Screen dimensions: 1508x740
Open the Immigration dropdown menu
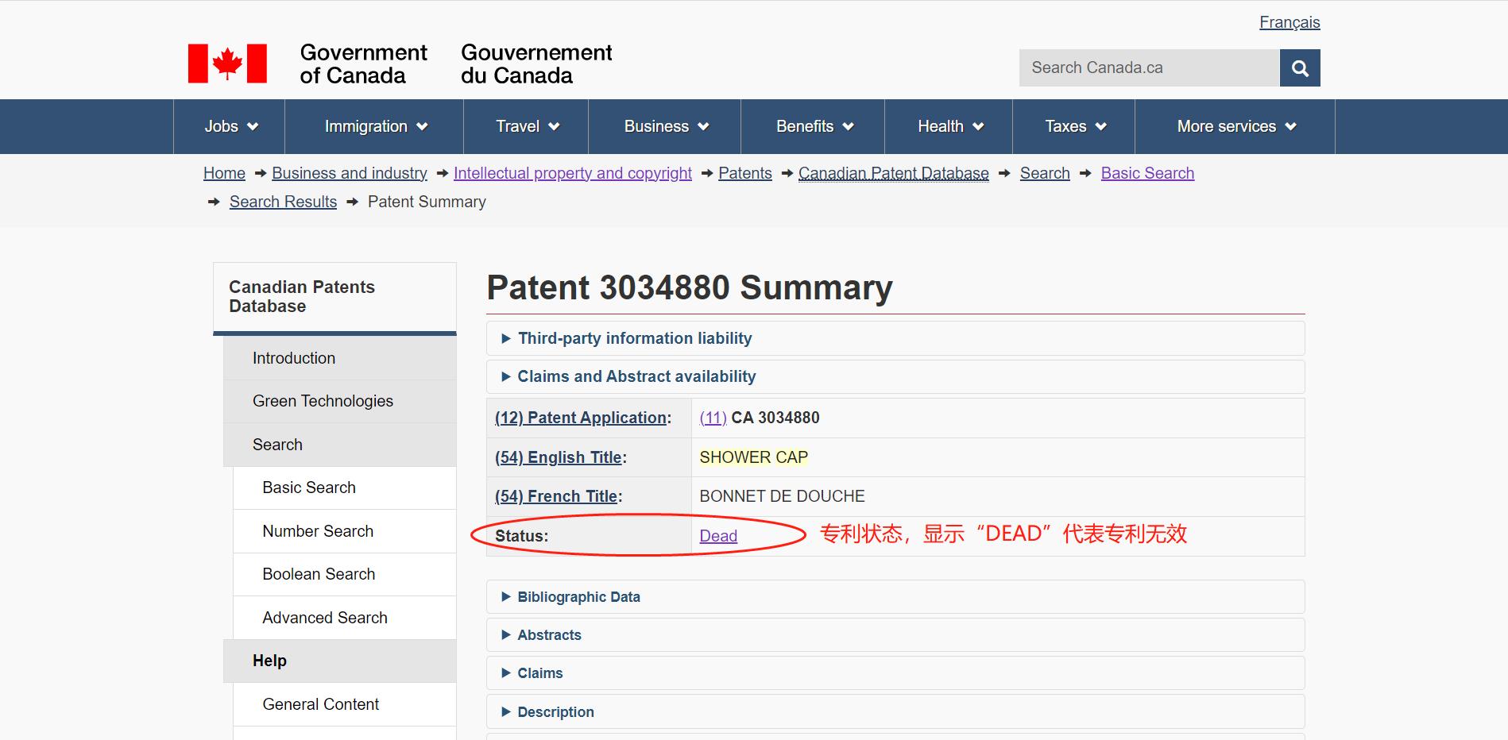(373, 125)
